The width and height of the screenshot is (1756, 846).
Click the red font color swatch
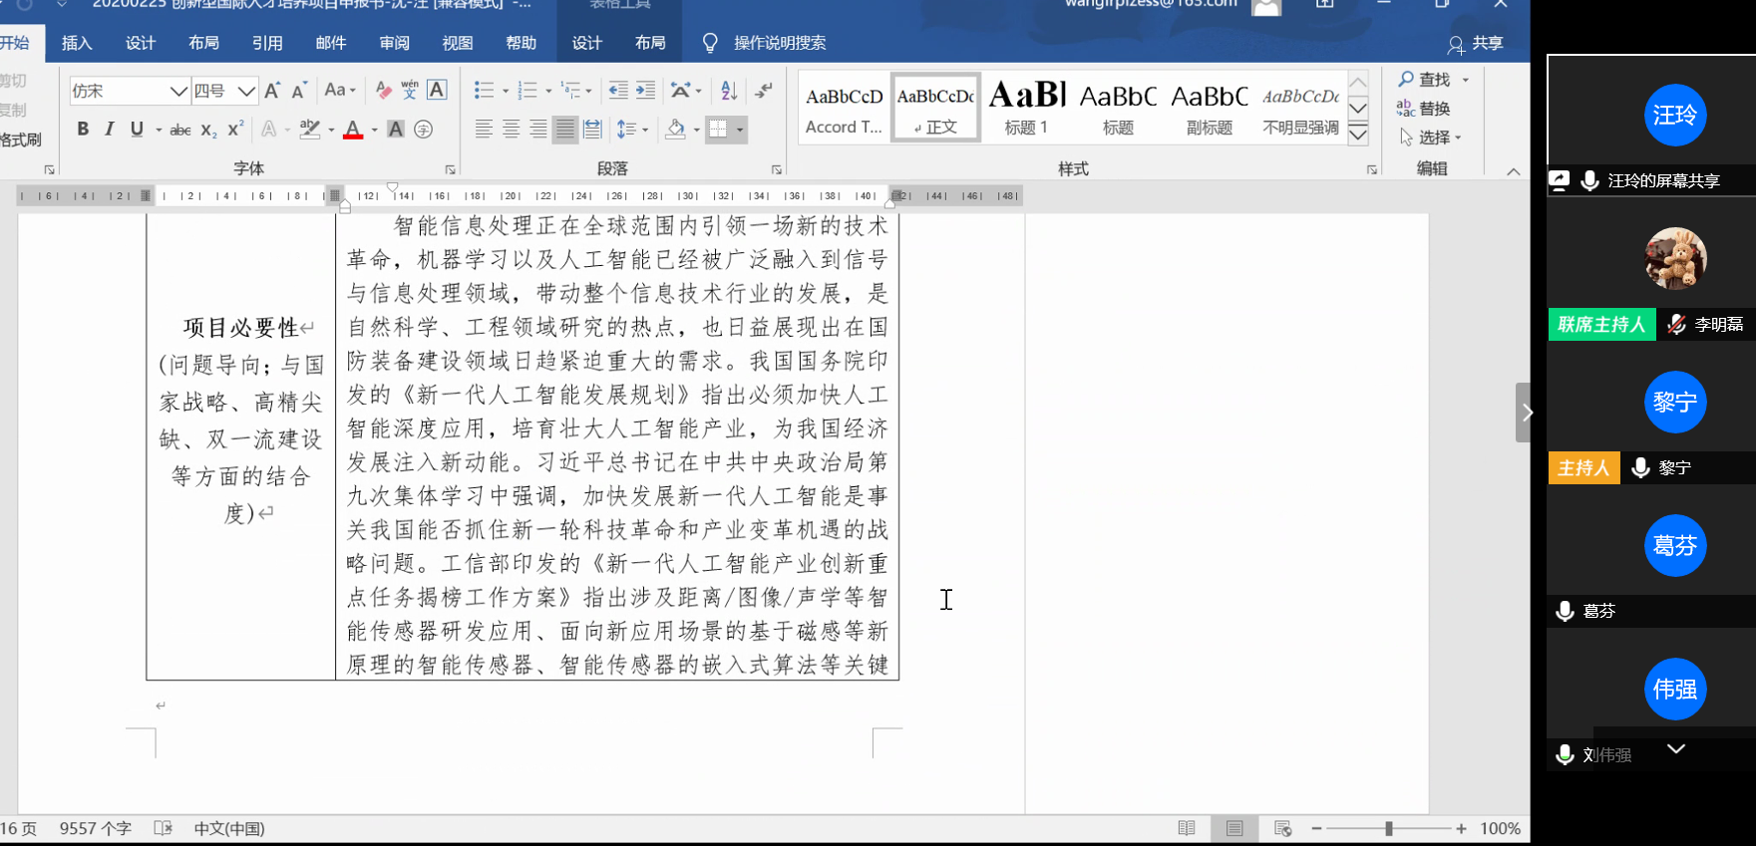[x=353, y=130]
